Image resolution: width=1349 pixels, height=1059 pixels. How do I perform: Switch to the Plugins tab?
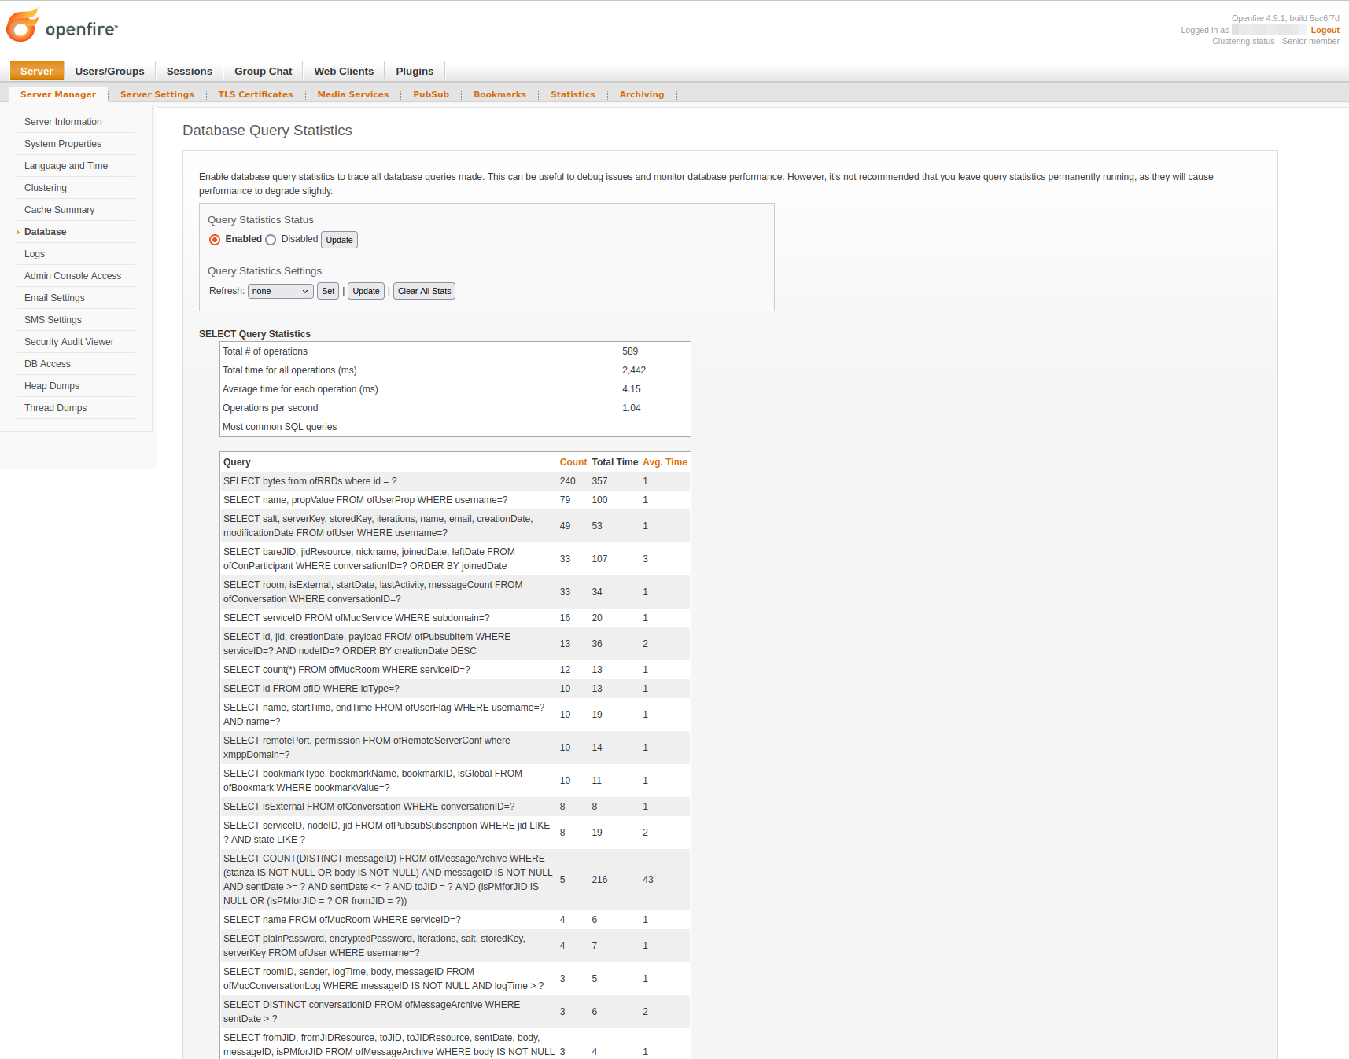click(x=415, y=72)
